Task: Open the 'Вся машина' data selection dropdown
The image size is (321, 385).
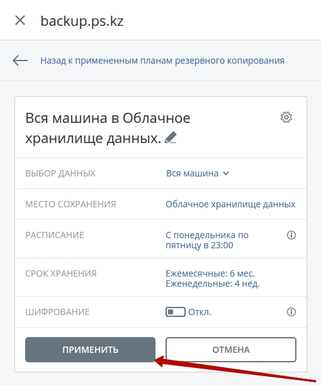Action: pos(198,173)
